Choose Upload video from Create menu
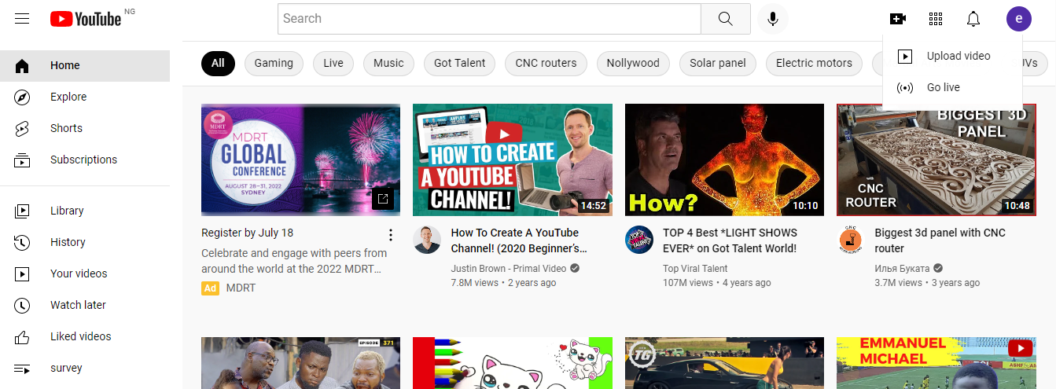 [952, 56]
